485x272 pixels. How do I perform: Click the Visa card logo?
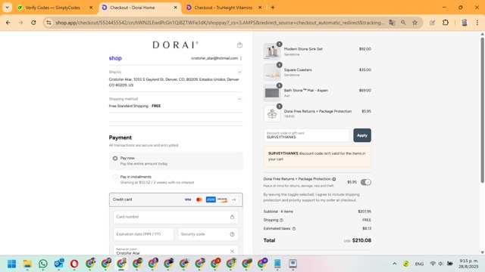click(188, 199)
